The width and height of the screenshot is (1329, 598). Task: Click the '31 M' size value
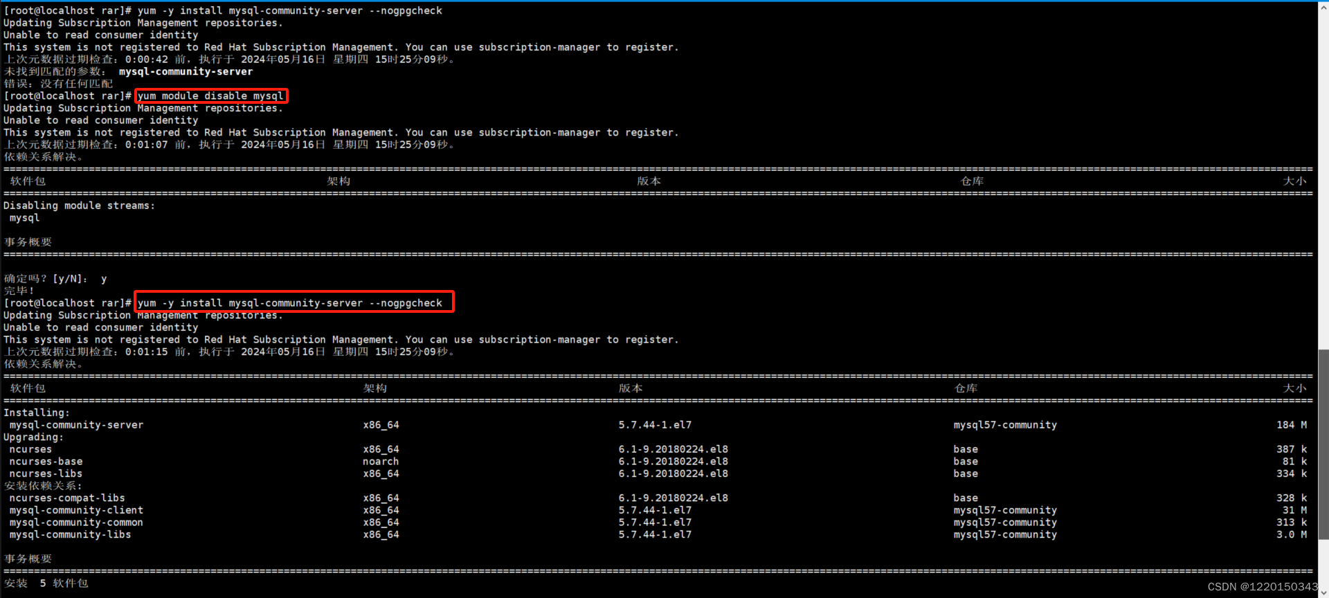[x=1295, y=510]
